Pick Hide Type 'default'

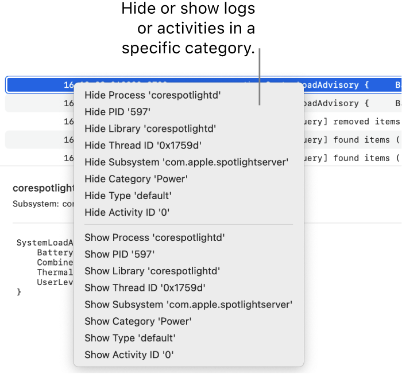pyautogui.click(x=188, y=196)
